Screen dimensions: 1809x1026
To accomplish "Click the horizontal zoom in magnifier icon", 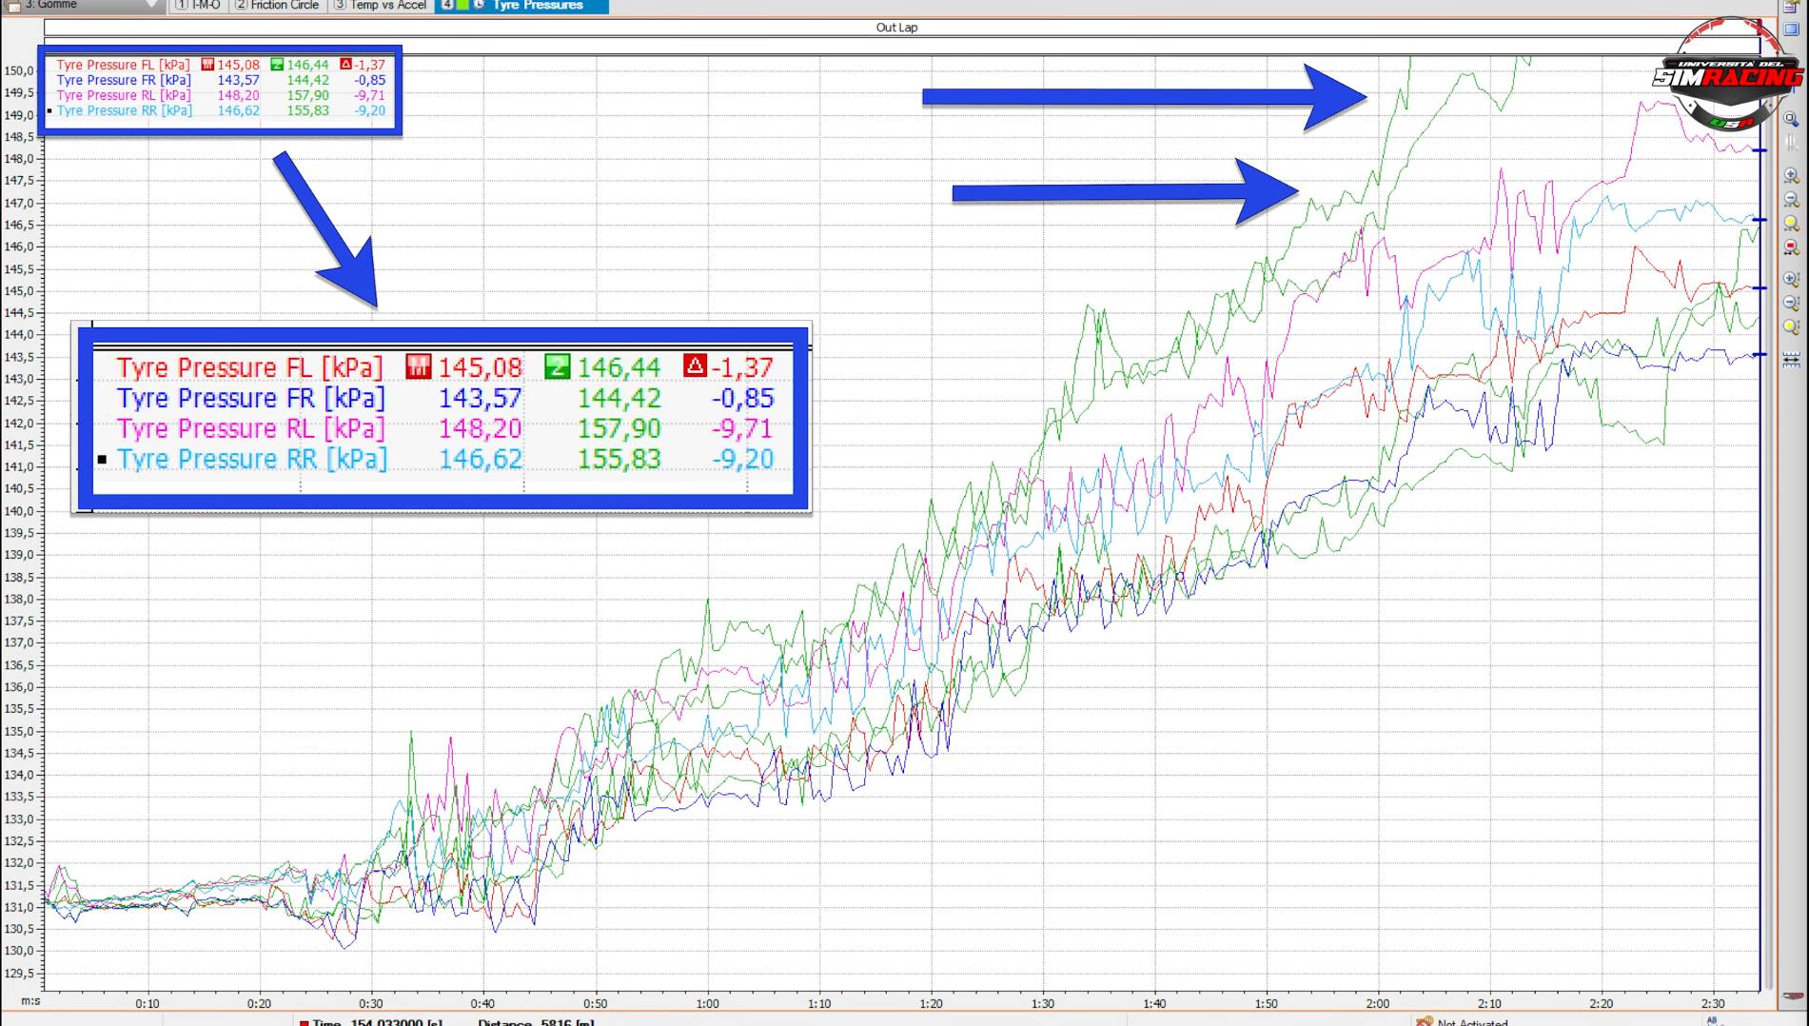I will [x=1791, y=176].
